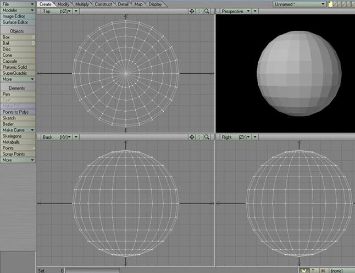Screen dimensions: 355x273
Task: Select the Spray Points tool
Action: coord(18,154)
